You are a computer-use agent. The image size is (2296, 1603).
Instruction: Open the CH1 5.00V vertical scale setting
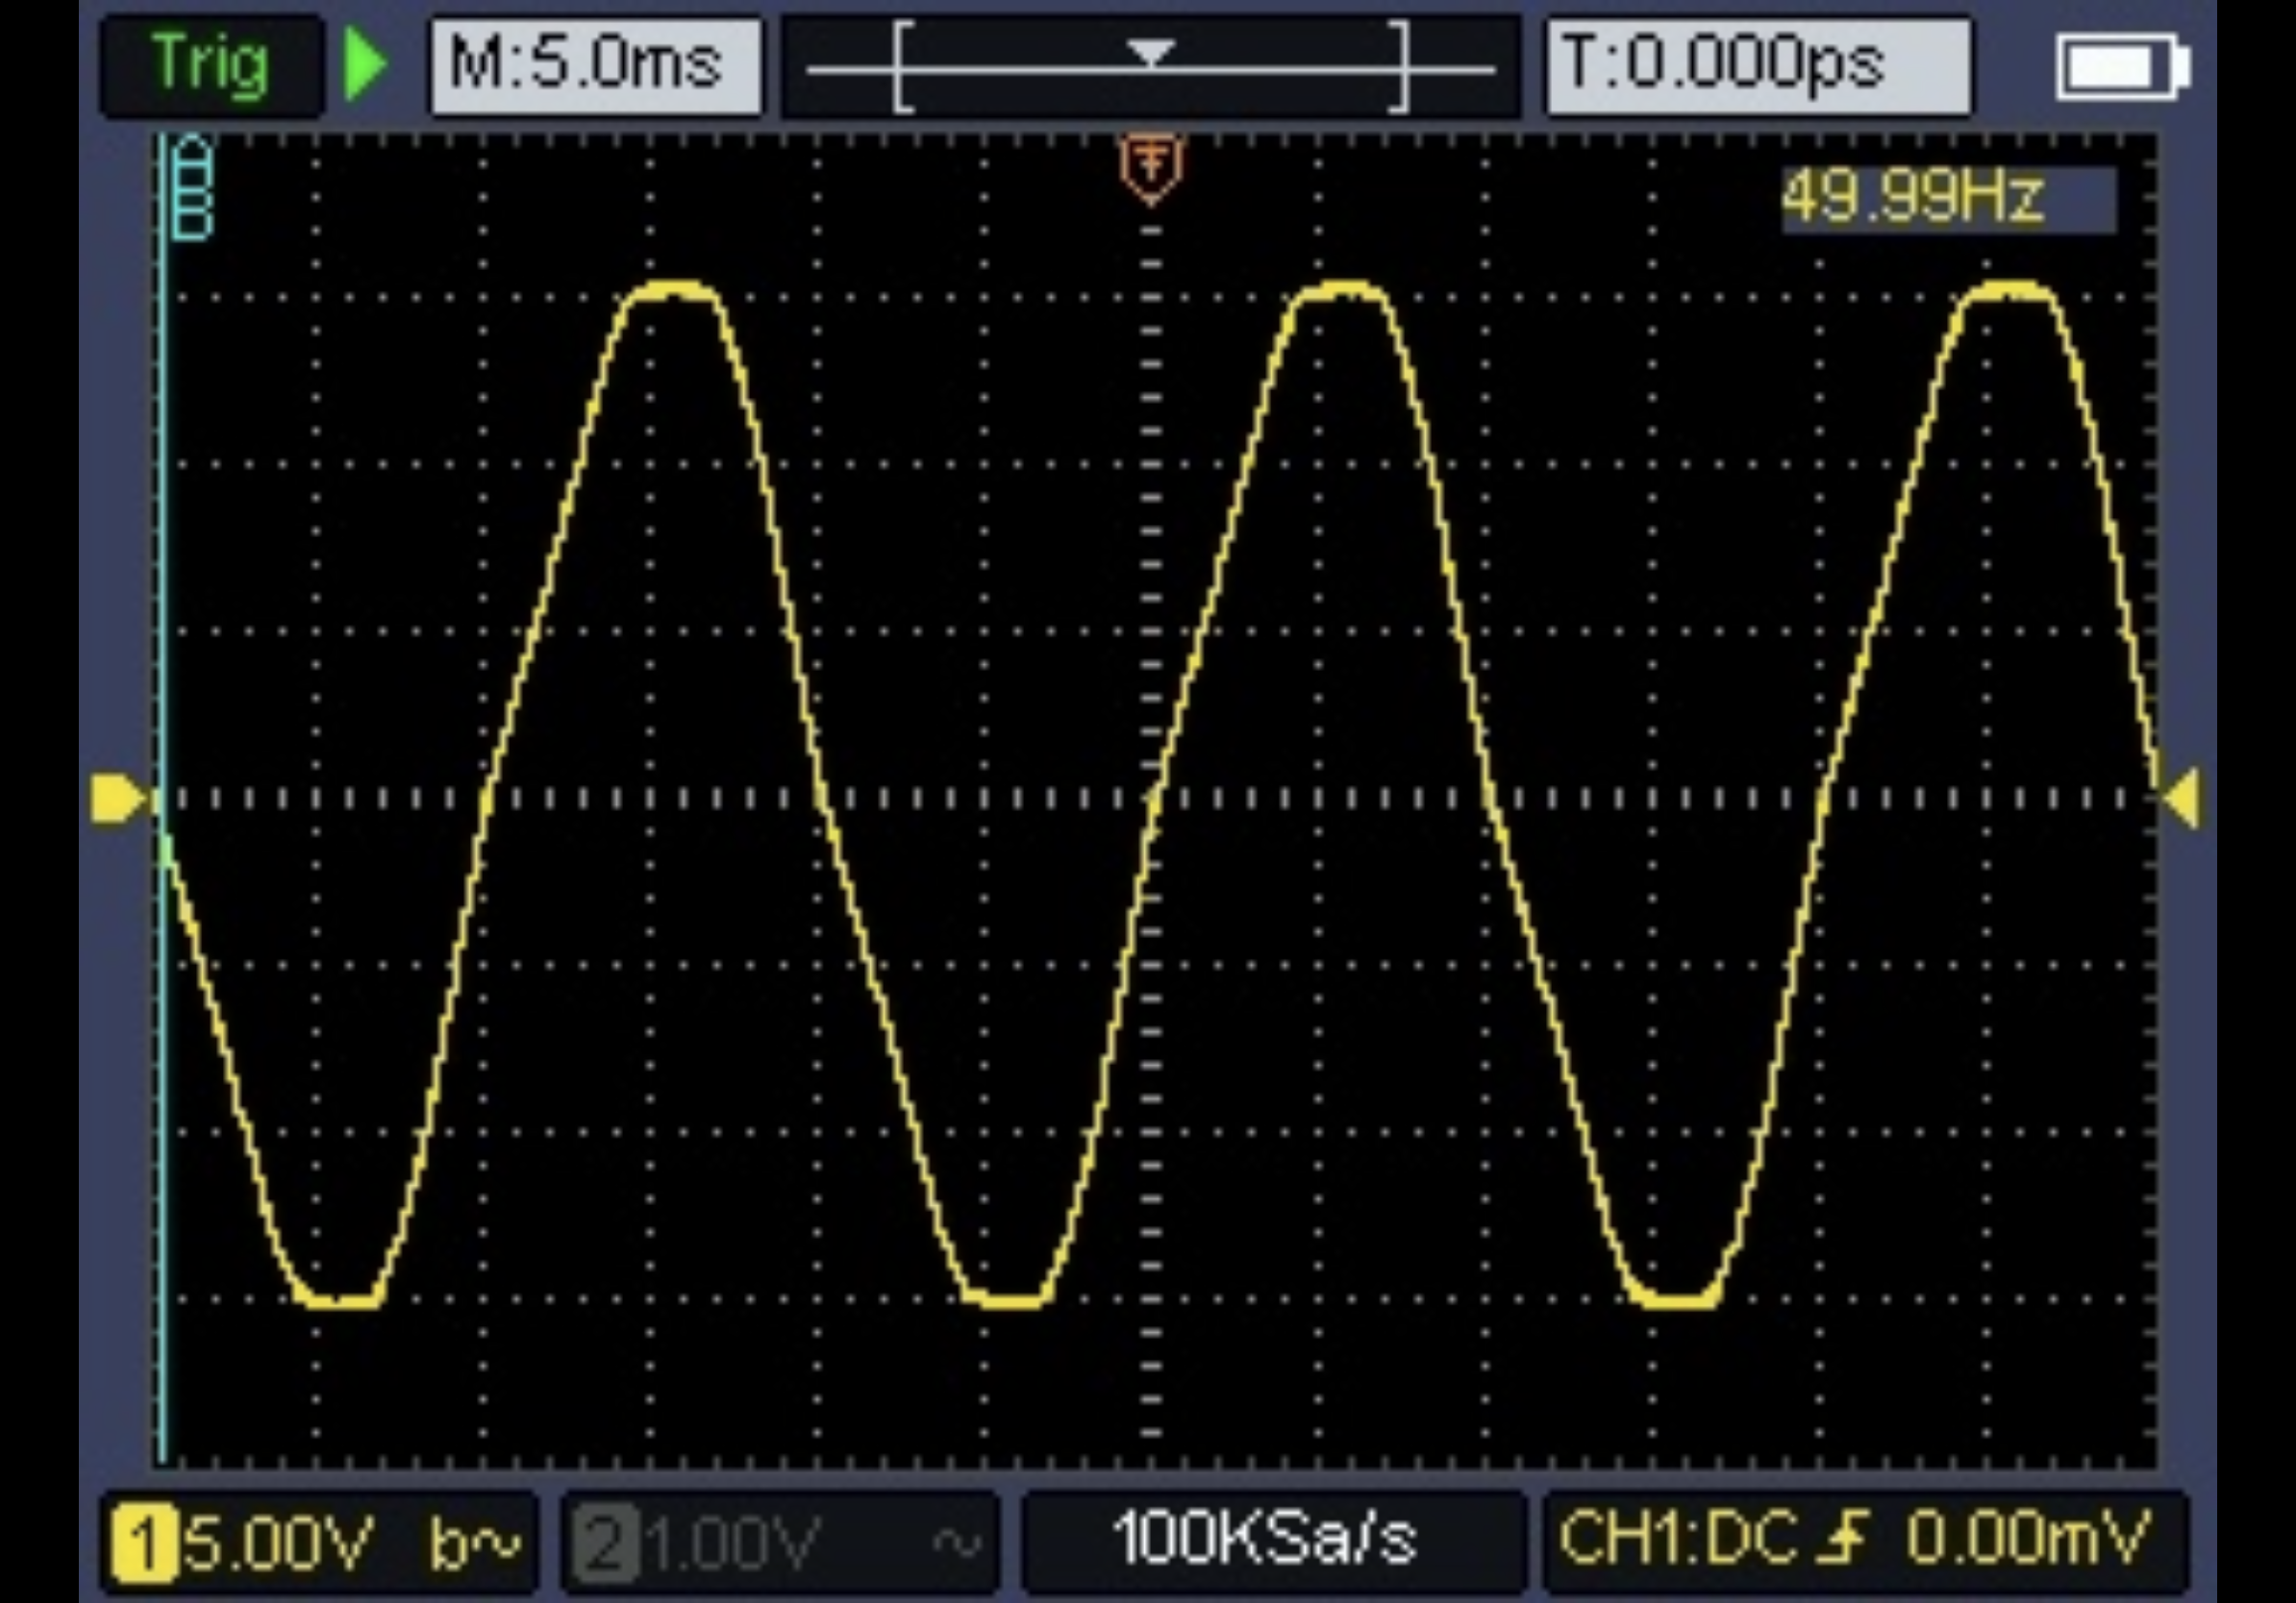278,1541
